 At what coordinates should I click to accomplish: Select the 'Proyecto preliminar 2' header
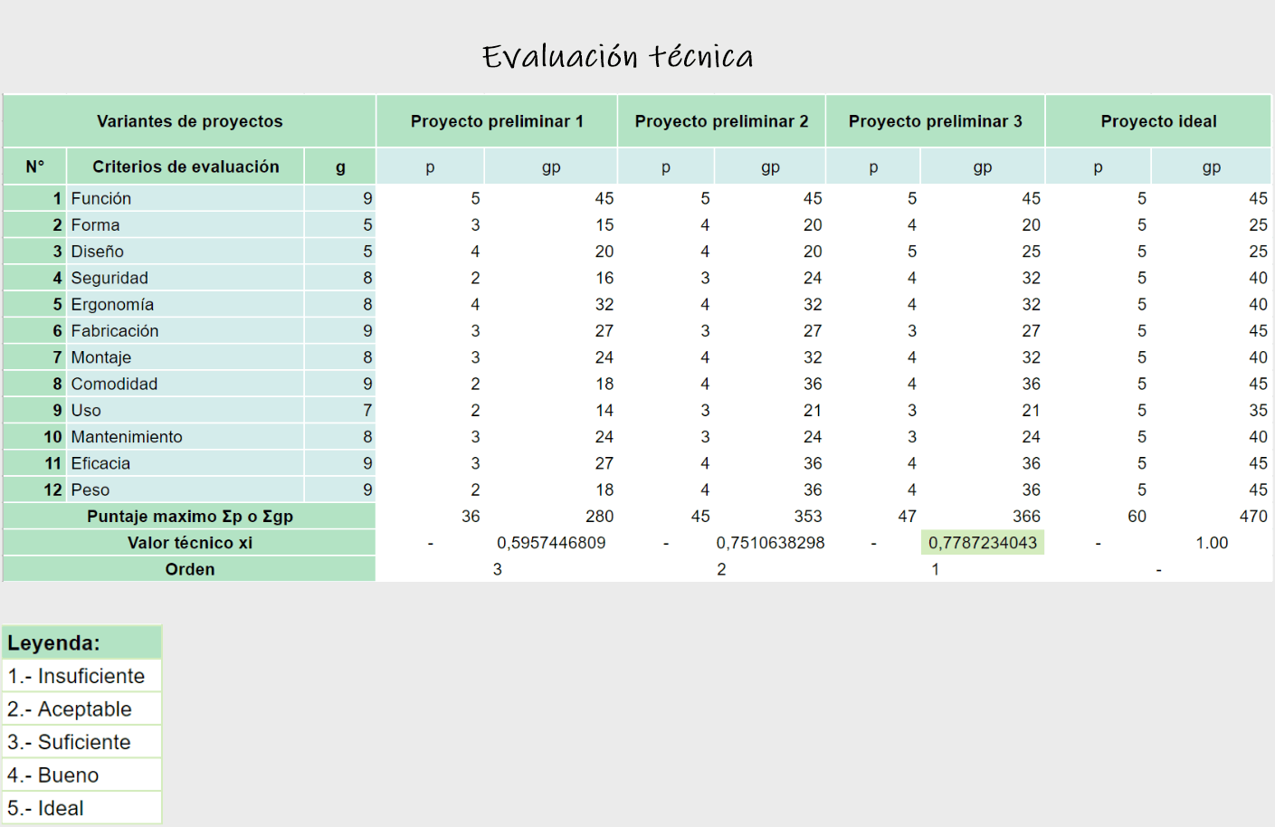722,121
